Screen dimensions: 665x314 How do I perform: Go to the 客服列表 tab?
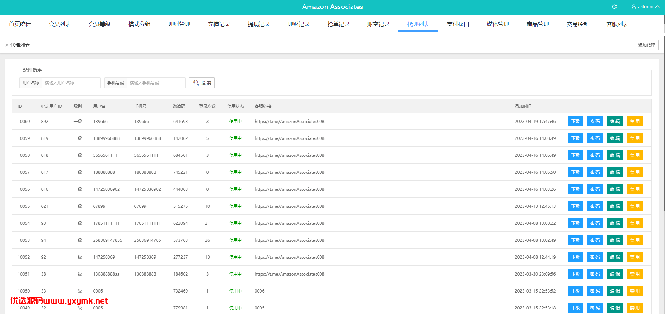617,24
